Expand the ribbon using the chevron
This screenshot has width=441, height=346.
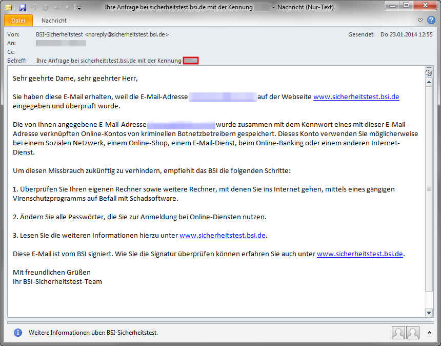pyautogui.click(x=420, y=21)
